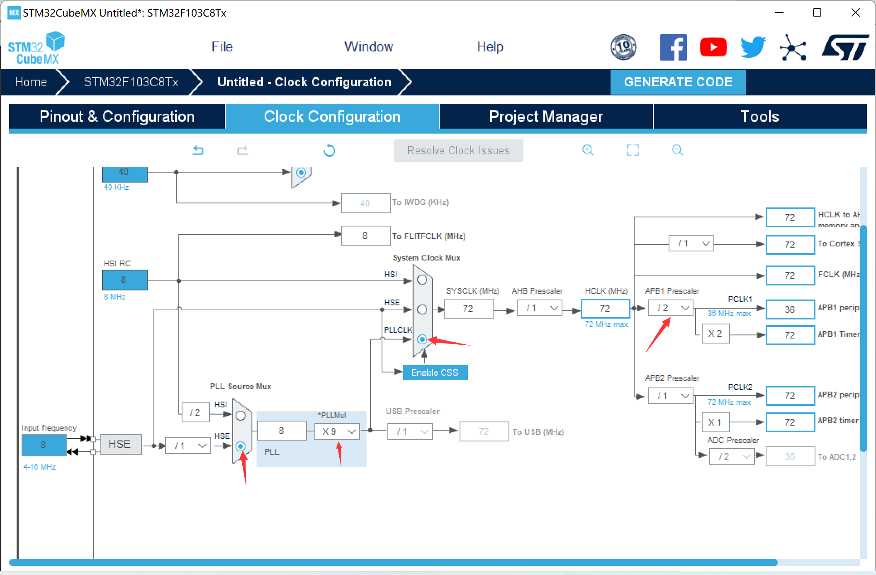Viewport: 876px width, 575px height.
Task: Click the STM32F103C8Tx breadcrumb
Action: (131, 82)
